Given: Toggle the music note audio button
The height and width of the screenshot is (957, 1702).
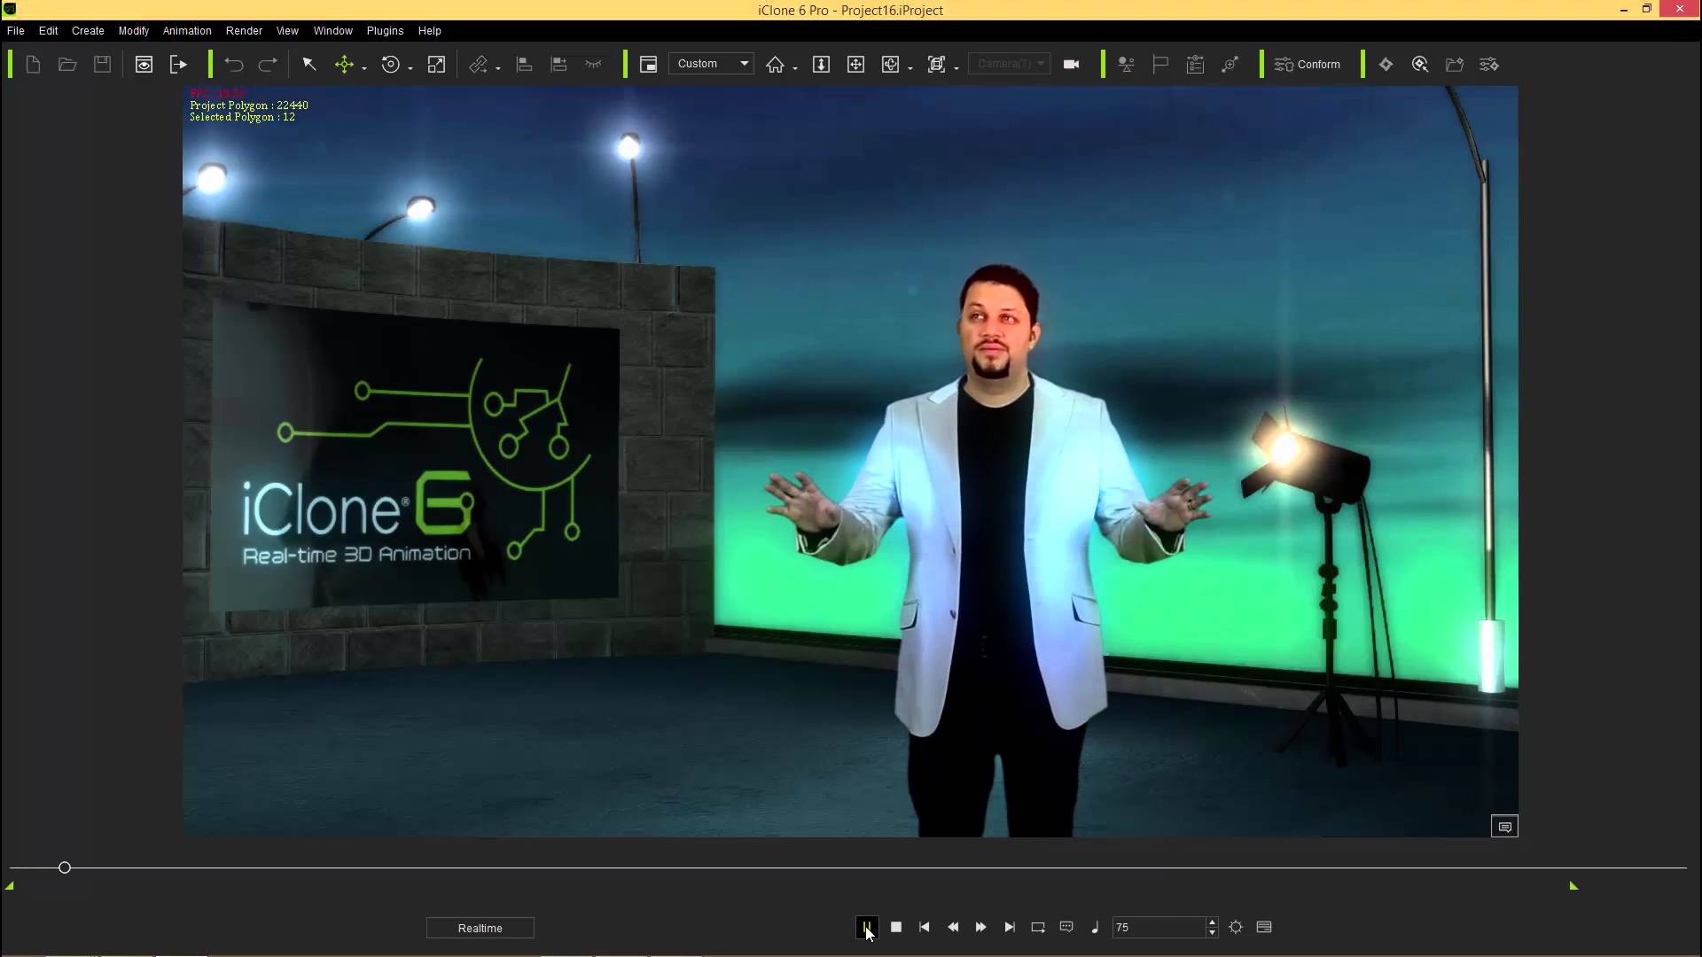Looking at the screenshot, I should (x=1095, y=927).
